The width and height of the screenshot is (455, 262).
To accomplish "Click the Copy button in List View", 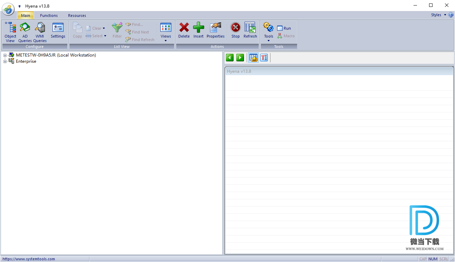I will [x=77, y=30].
